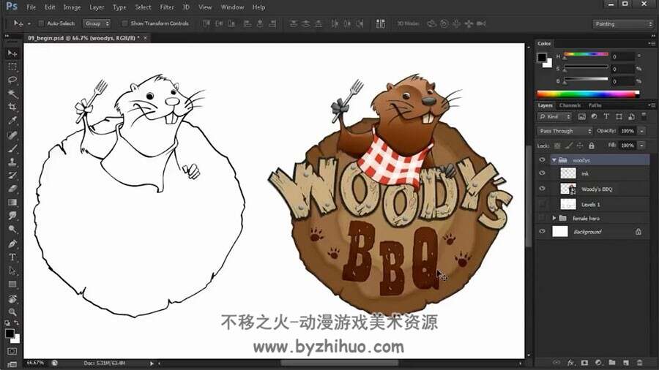Click the Hue slider in Color panel

(x=586, y=55)
